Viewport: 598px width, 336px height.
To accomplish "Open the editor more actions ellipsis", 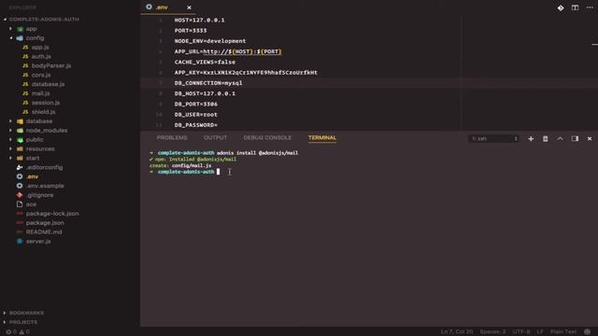I will [590, 7].
